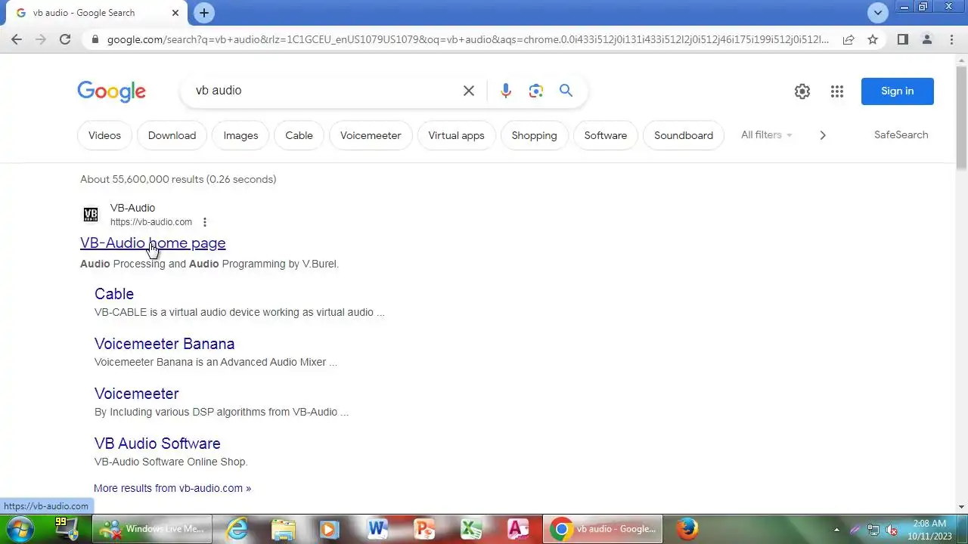The image size is (968, 544).
Task: Click the VB-Audio site favicon
Action: pyautogui.click(x=91, y=215)
